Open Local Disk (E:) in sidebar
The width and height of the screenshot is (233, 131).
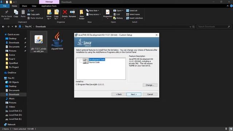tap(15, 119)
